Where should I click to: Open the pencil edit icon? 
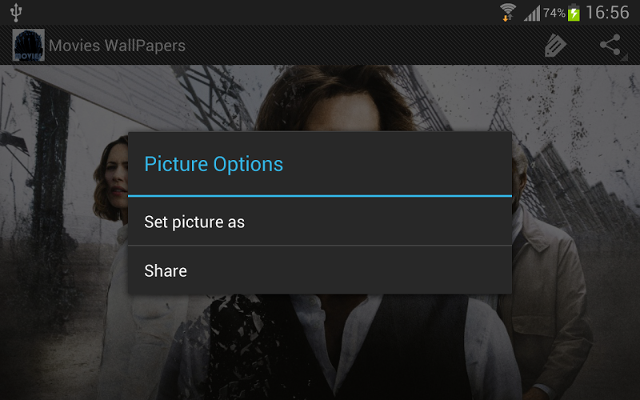point(554,46)
